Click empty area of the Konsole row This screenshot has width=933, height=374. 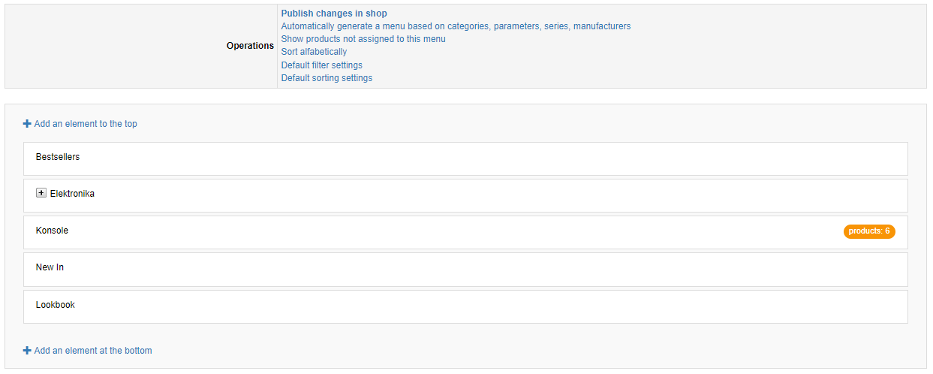450,232
